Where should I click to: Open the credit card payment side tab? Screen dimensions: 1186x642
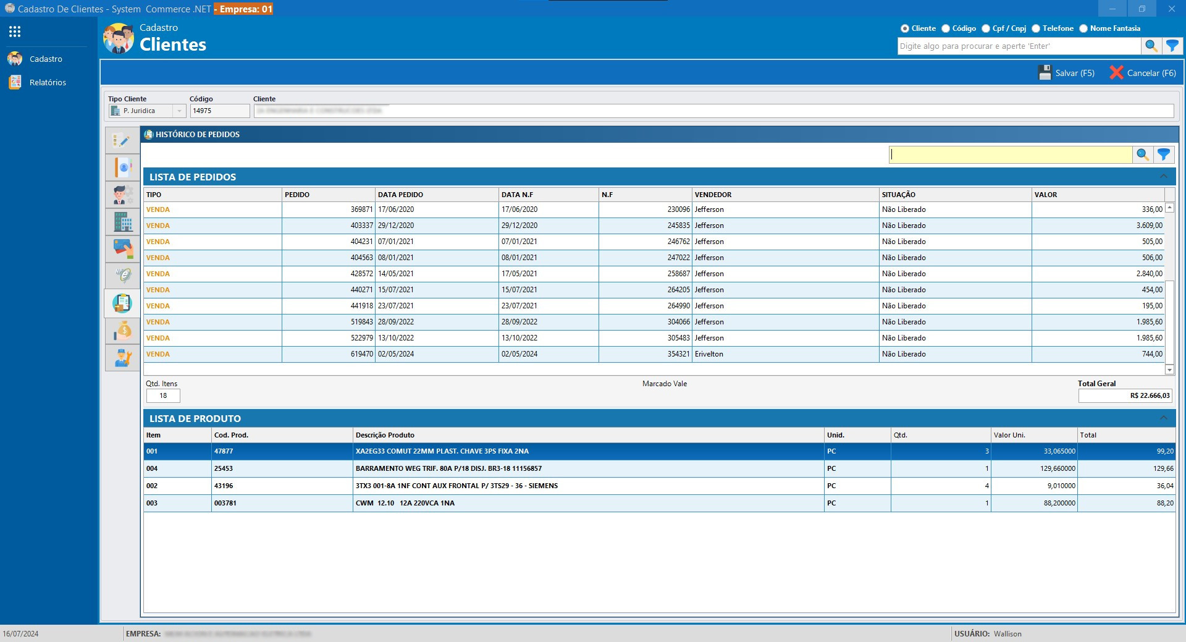122,248
